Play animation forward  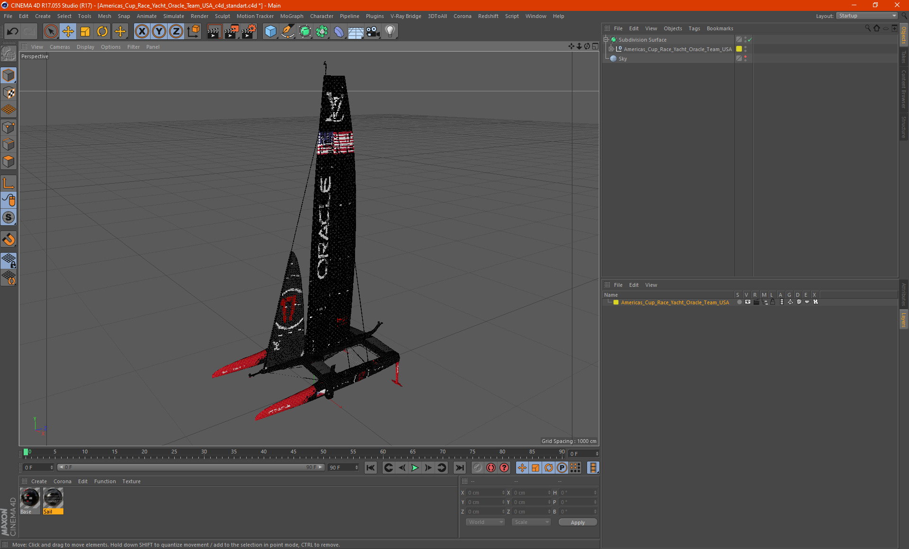click(415, 468)
